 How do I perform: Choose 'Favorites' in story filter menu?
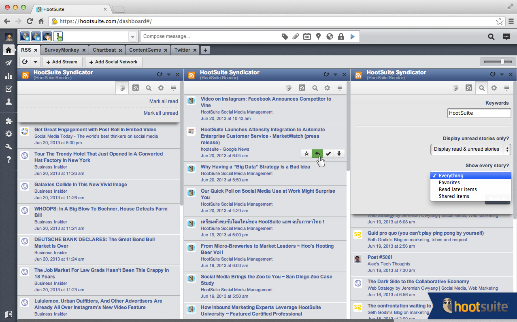[x=471, y=183]
